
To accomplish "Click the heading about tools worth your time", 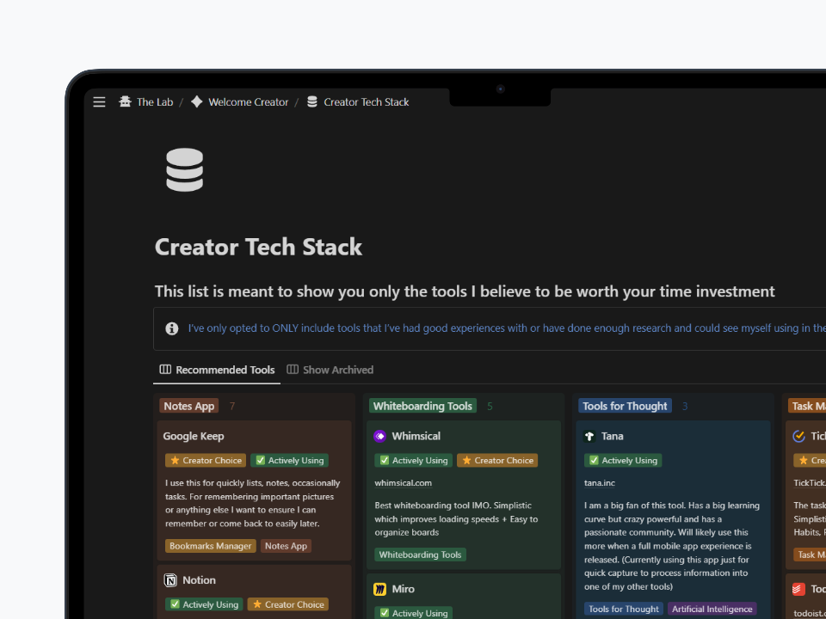I will [x=465, y=291].
